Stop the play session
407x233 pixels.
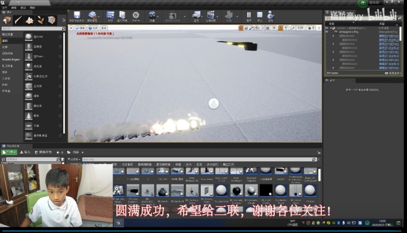(259, 16)
